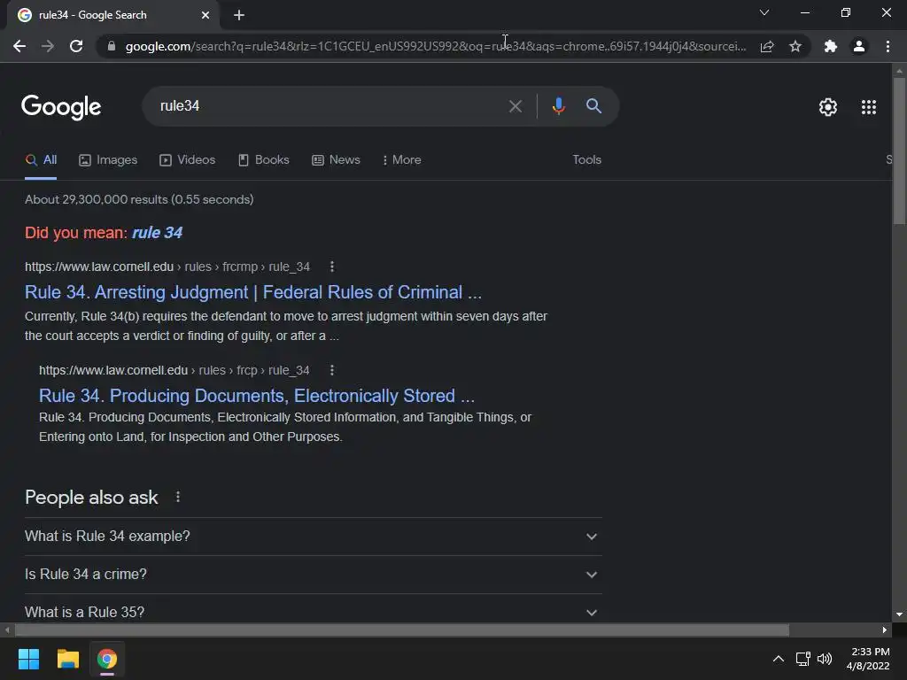This screenshot has height=680, width=907.
Task: Open Chrome's three-dot menu
Action: tap(888, 46)
